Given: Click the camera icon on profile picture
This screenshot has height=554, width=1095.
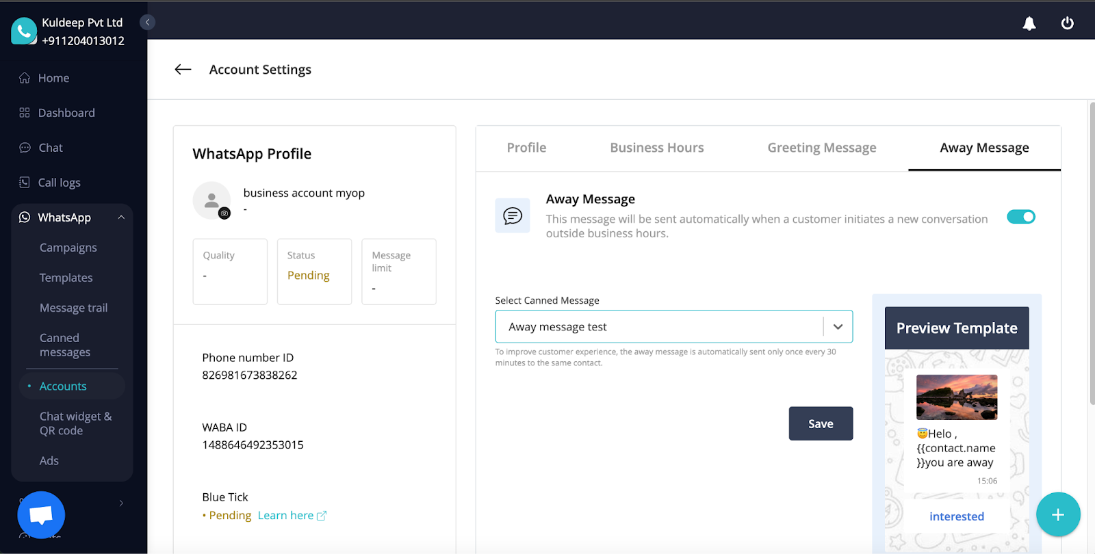Looking at the screenshot, I should [x=224, y=213].
